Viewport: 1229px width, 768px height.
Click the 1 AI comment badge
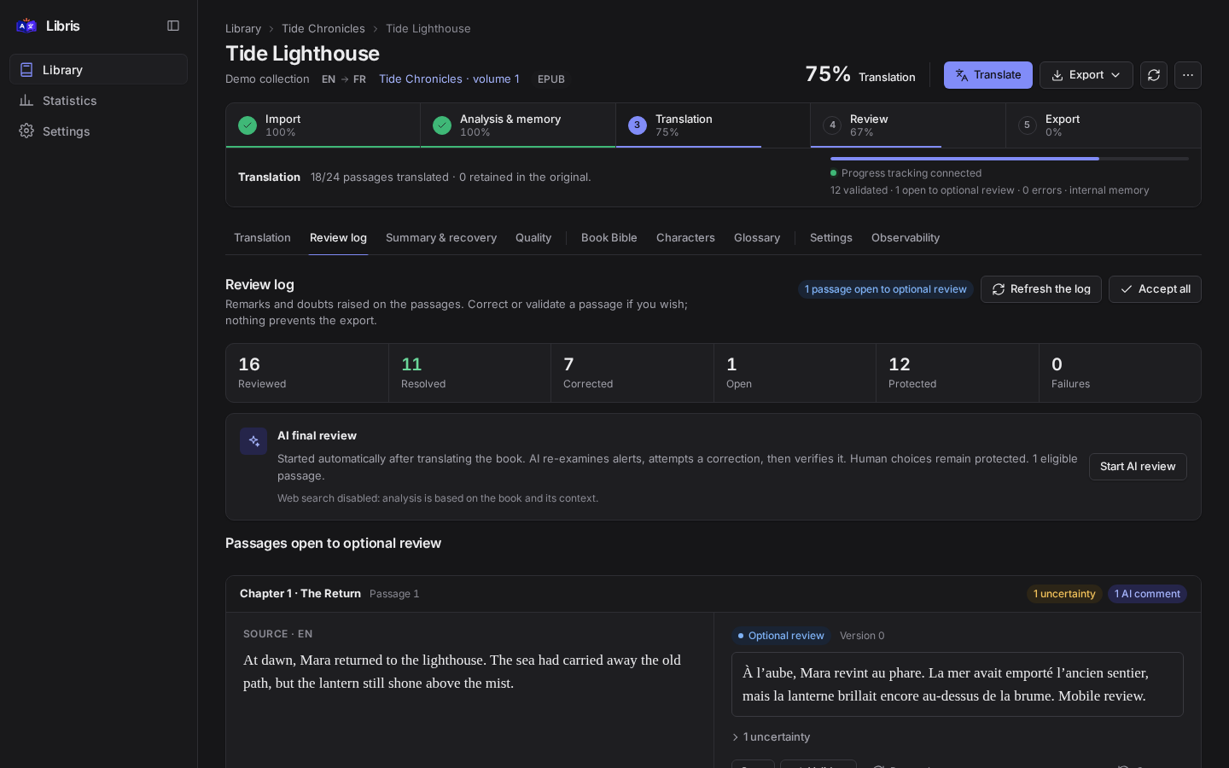[x=1147, y=594]
